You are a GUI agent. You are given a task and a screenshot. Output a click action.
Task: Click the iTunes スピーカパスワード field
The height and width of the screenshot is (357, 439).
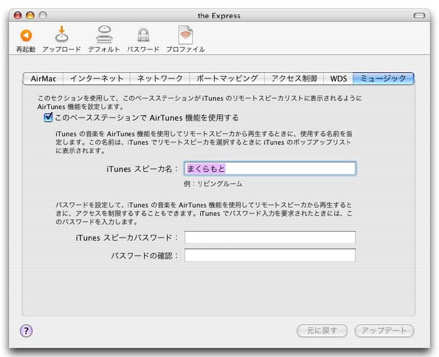click(270, 238)
